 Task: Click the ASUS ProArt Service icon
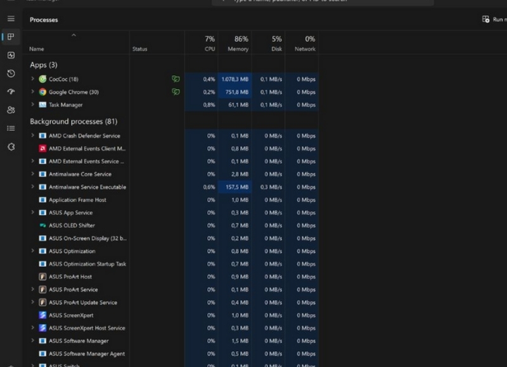click(42, 290)
